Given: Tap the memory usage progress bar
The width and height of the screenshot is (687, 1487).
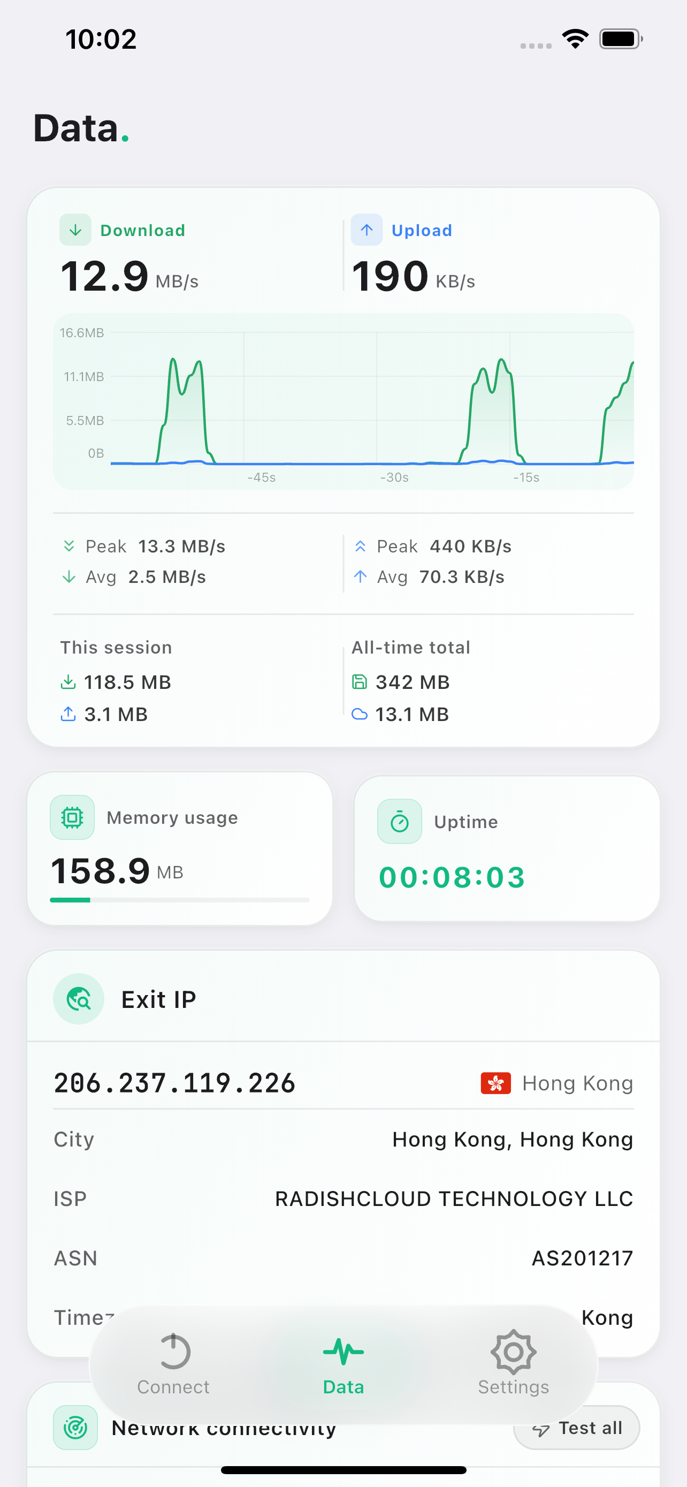Looking at the screenshot, I should pyautogui.click(x=179, y=900).
